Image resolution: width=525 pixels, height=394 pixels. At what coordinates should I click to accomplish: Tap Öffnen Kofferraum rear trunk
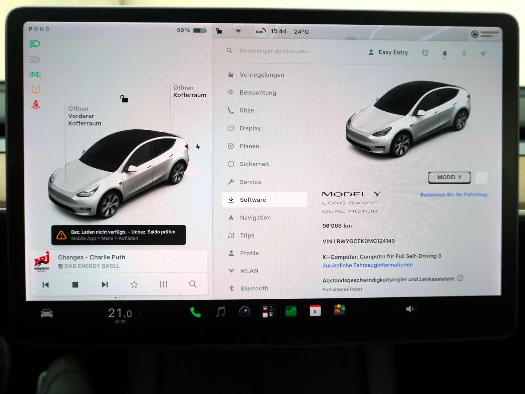(x=190, y=91)
